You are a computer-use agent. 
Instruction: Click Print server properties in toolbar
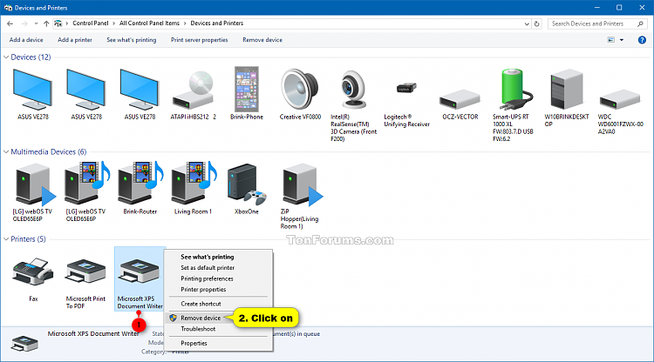(x=200, y=40)
